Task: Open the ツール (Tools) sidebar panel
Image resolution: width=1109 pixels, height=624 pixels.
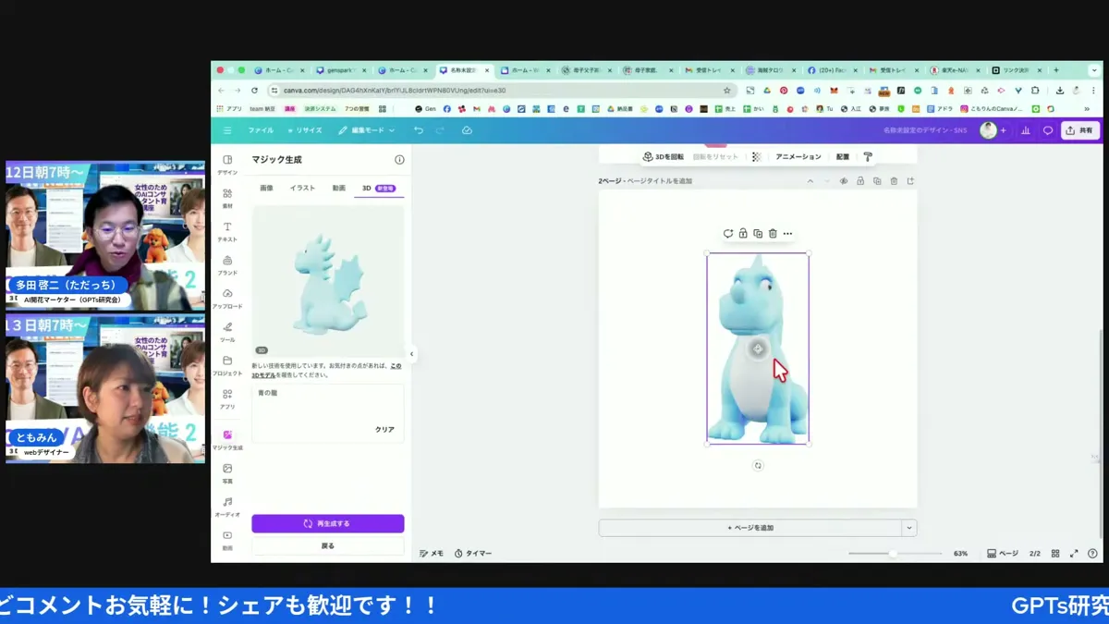Action: 227,331
